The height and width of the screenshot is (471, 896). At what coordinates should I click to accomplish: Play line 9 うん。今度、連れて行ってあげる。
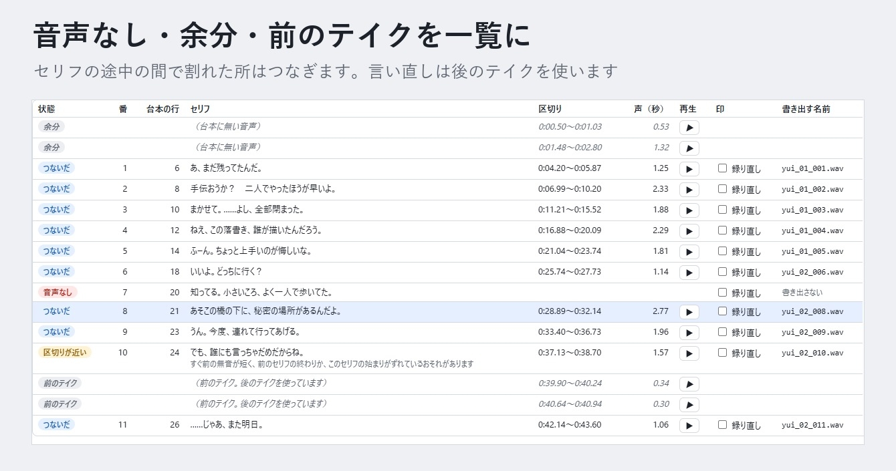(x=689, y=333)
